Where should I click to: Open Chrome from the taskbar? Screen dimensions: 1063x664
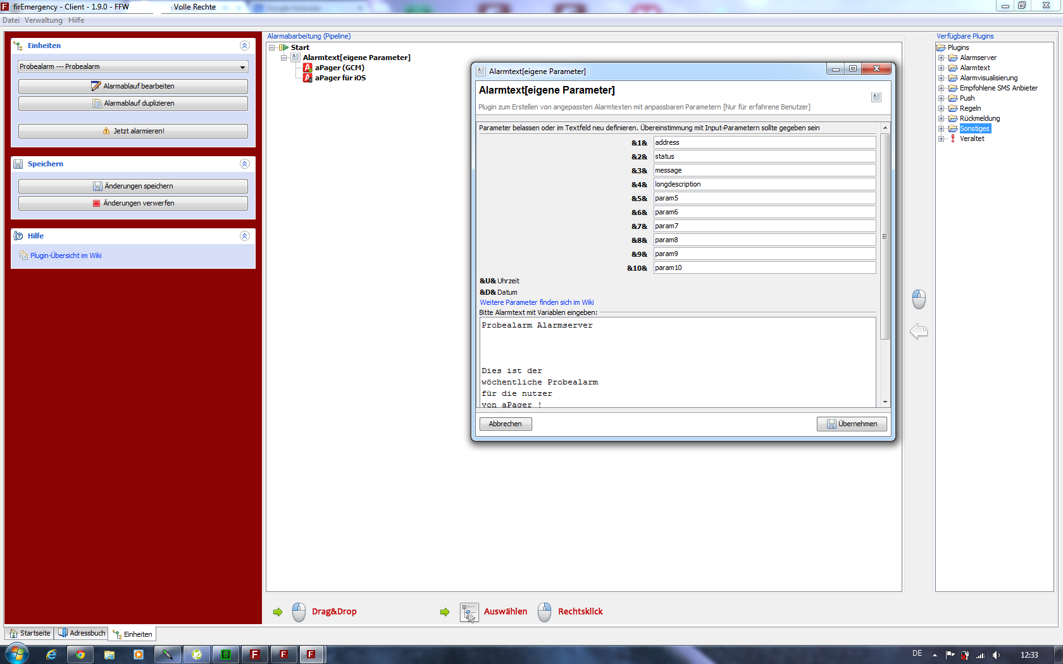(x=80, y=655)
